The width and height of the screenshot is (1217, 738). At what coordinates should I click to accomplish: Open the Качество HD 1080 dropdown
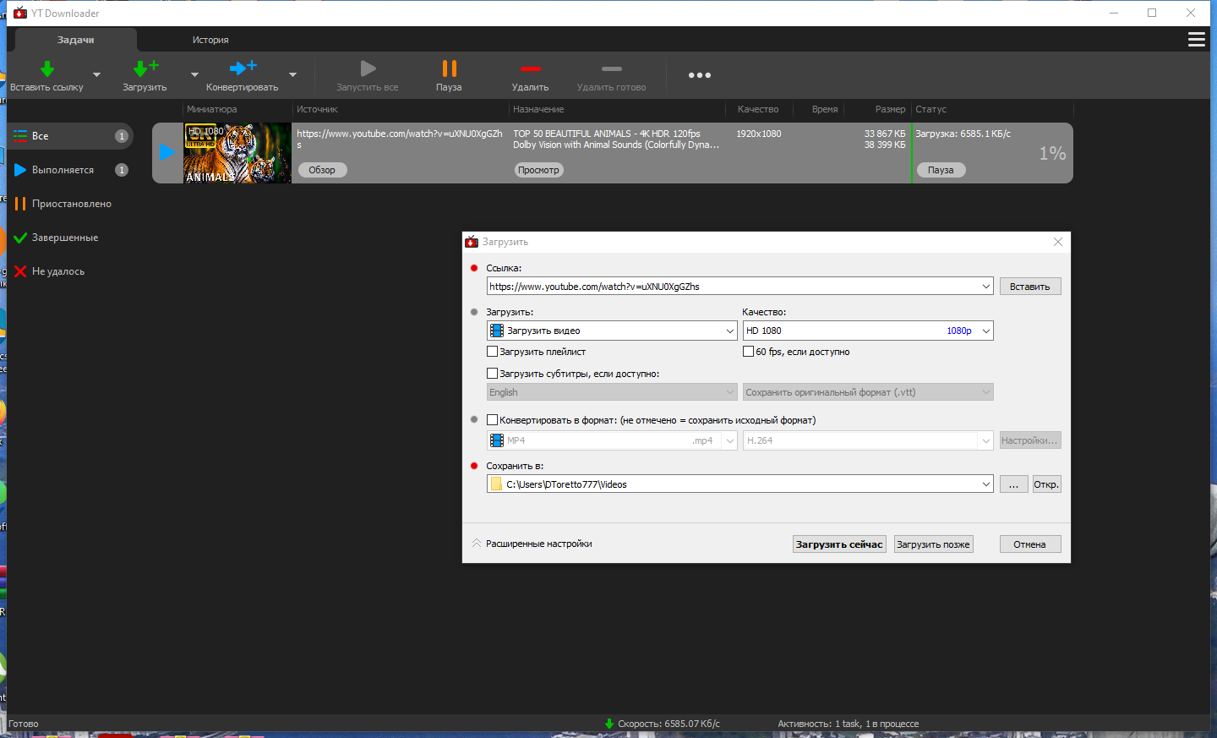(x=868, y=331)
